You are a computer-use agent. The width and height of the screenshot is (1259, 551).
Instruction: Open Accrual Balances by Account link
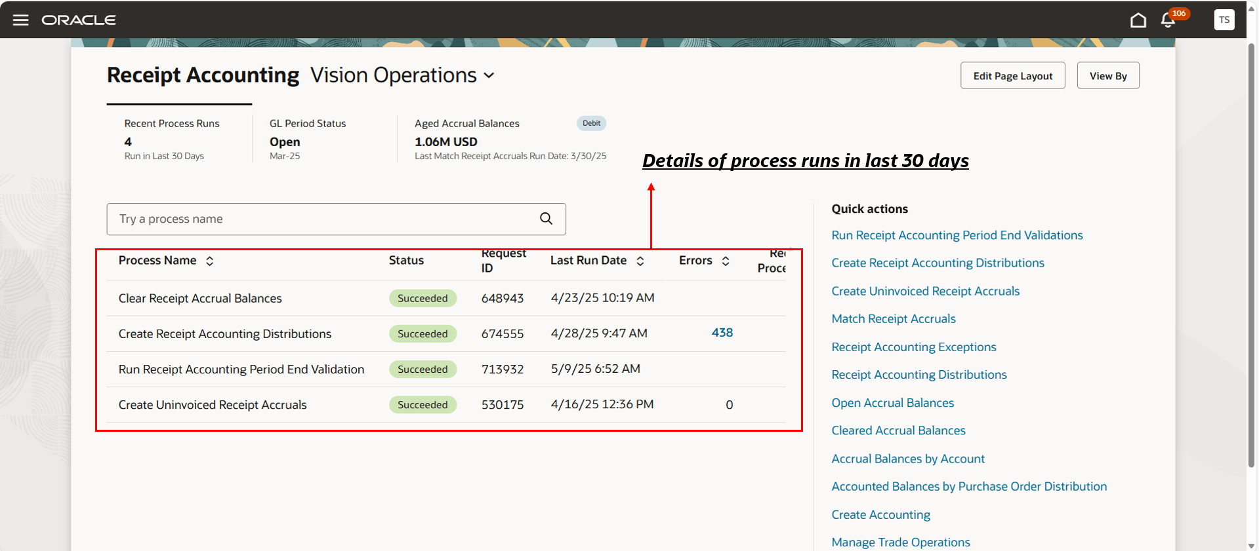point(908,459)
